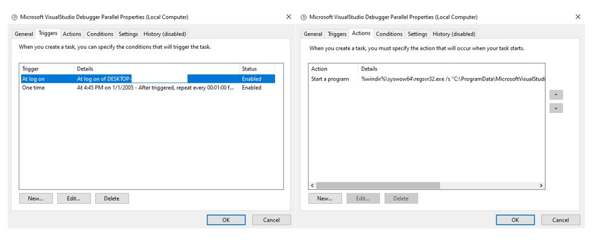The height and width of the screenshot is (247, 603).
Task: Switch to Actions tab in left window
Action: point(72,34)
